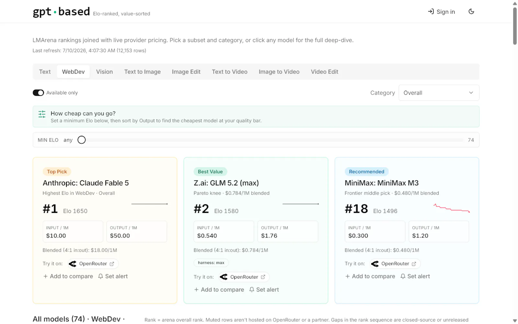Click plus icon on MiniMax M3 card
Viewport: 518px width, 324px height.
[x=348, y=276]
